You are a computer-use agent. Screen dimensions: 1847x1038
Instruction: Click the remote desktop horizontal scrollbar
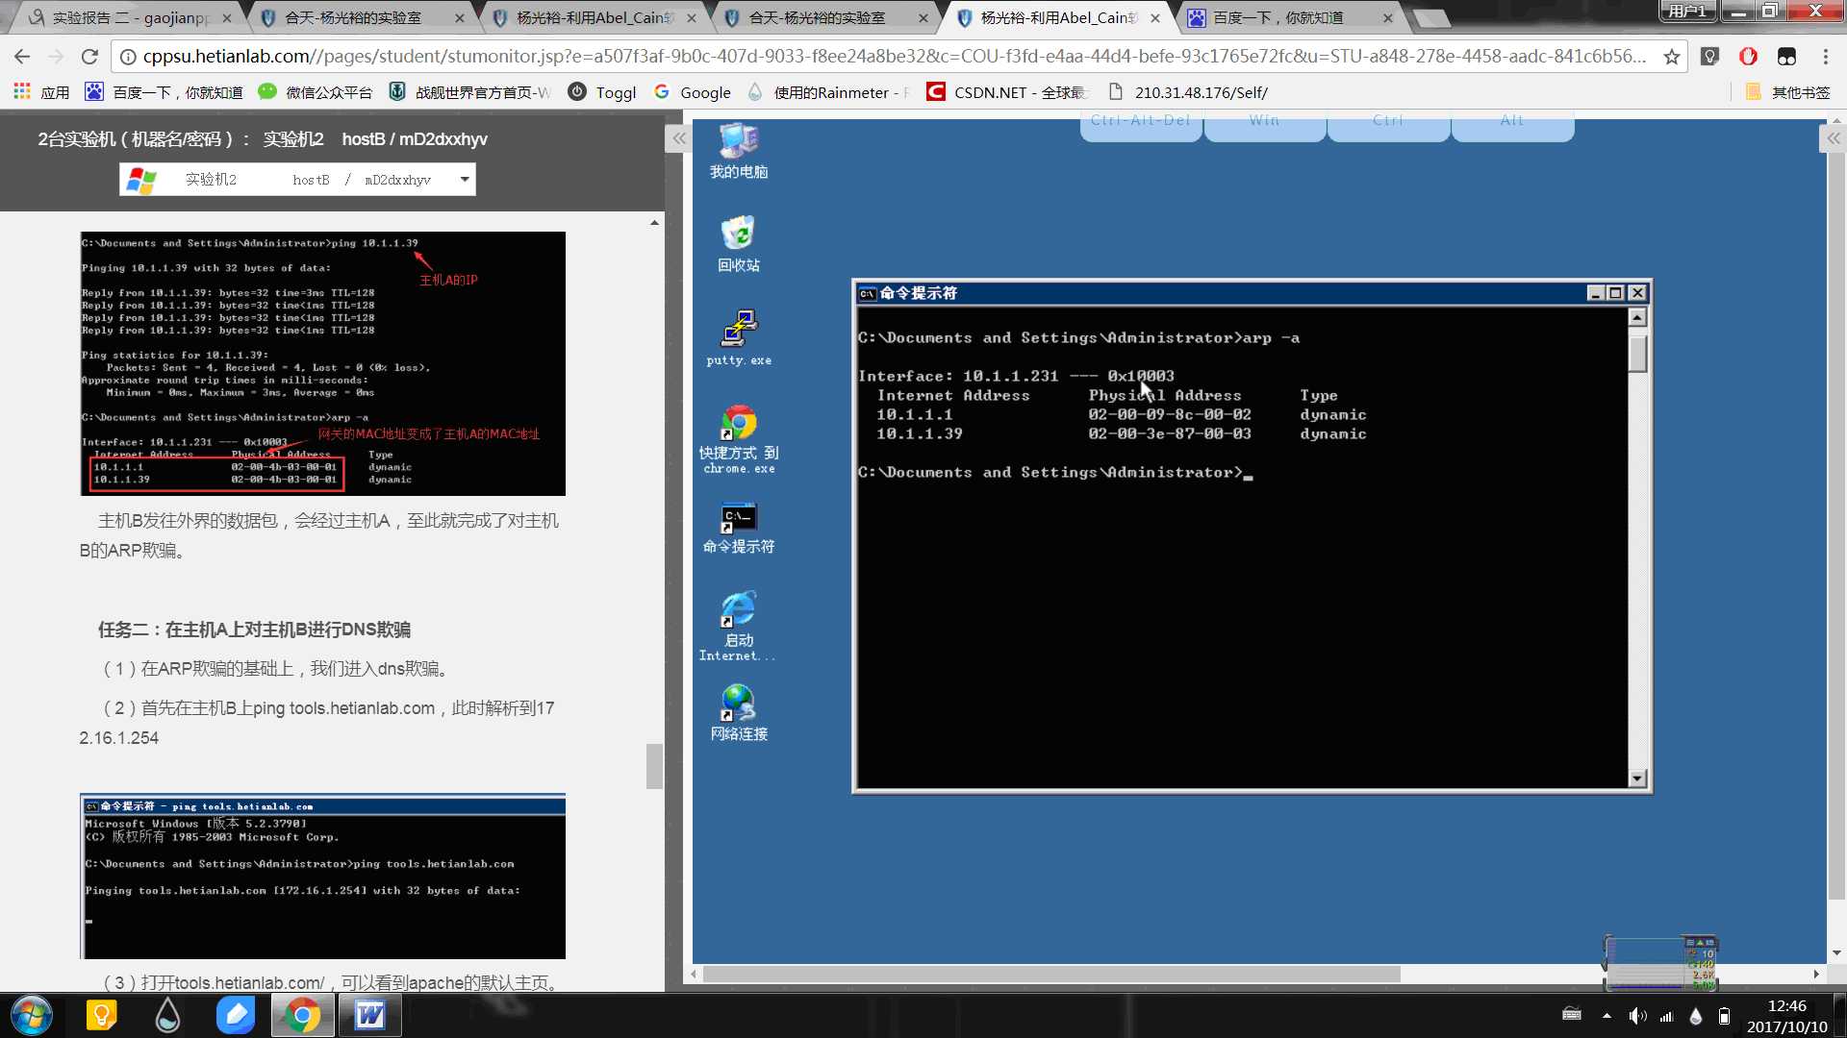pyautogui.click(x=1051, y=974)
